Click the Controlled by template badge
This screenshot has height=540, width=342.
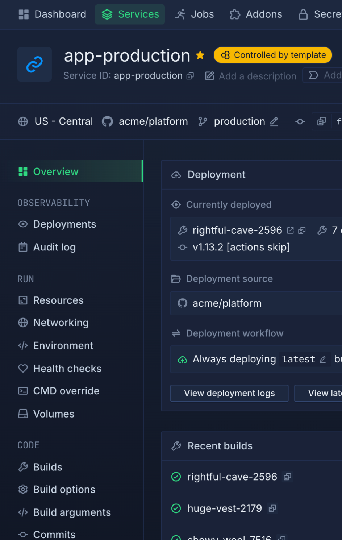point(273,55)
